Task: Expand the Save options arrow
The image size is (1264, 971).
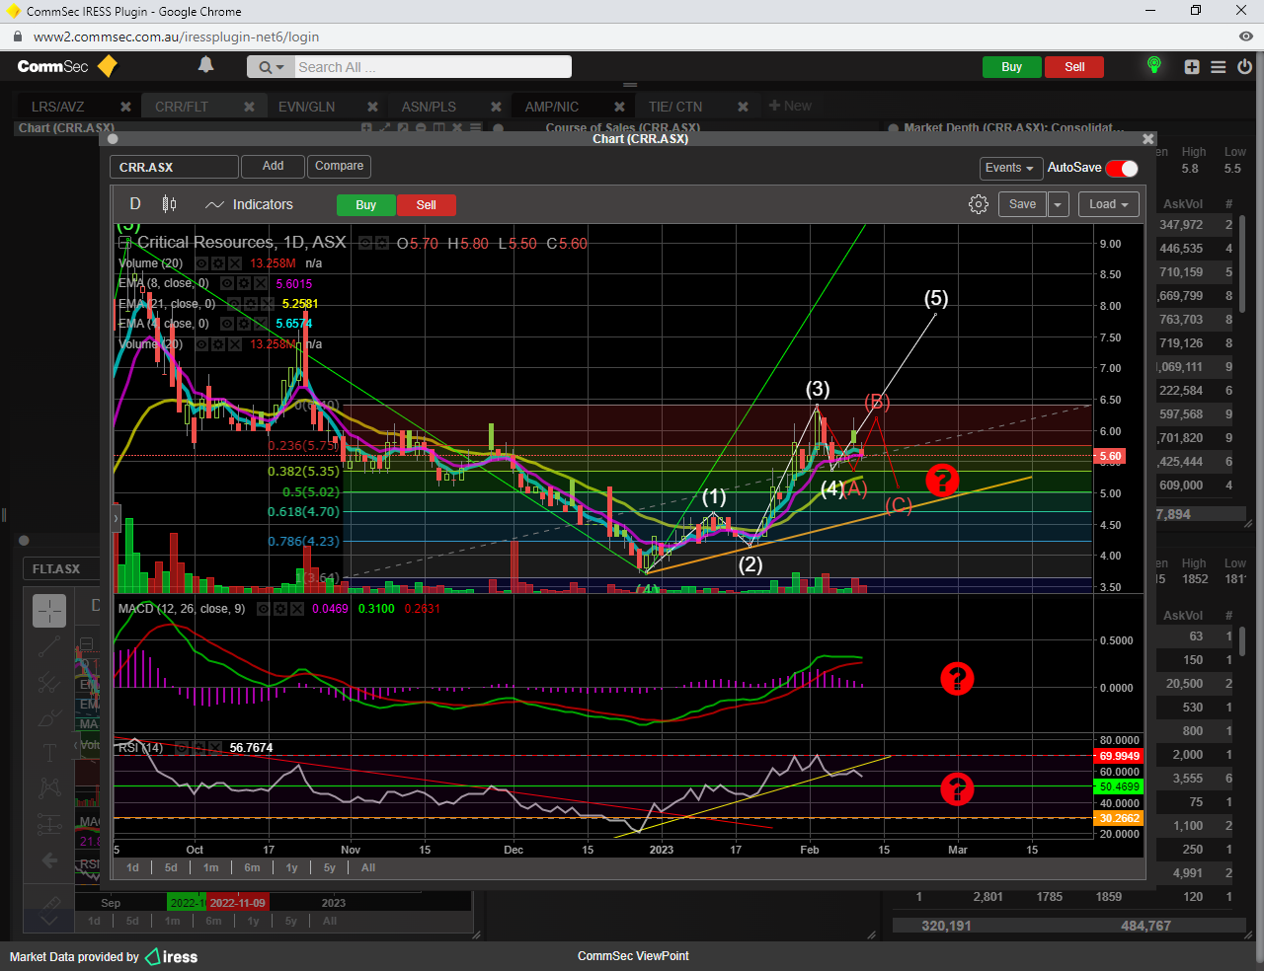Action: coord(1058,204)
